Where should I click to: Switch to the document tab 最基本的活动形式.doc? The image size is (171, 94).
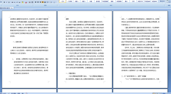click(7, 8)
